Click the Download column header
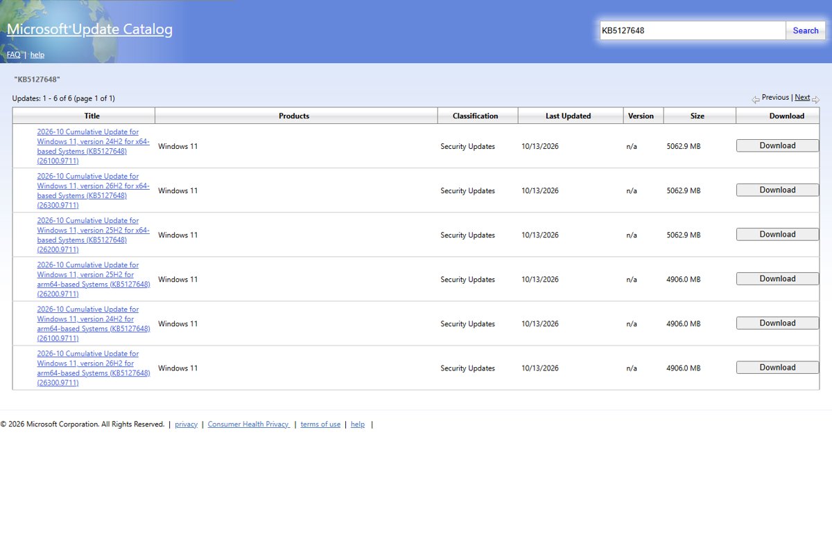The height and width of the screenshot is (547, 832). click(777, 116)
